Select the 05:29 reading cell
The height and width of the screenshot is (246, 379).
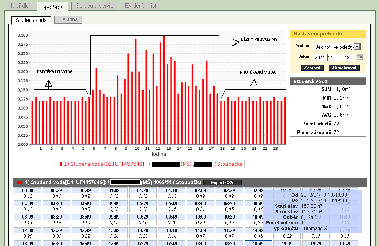[143, 206]
